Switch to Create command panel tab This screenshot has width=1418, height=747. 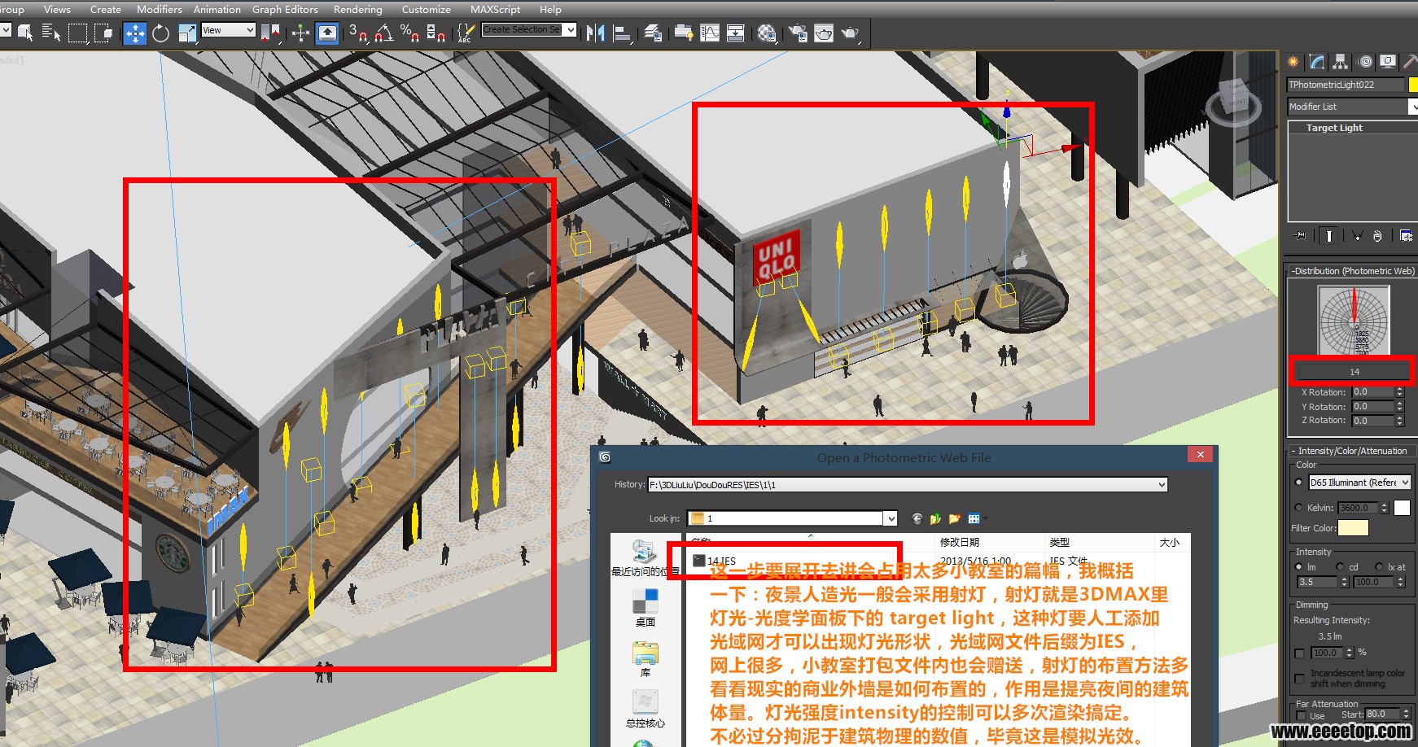tap(1293, 62)
